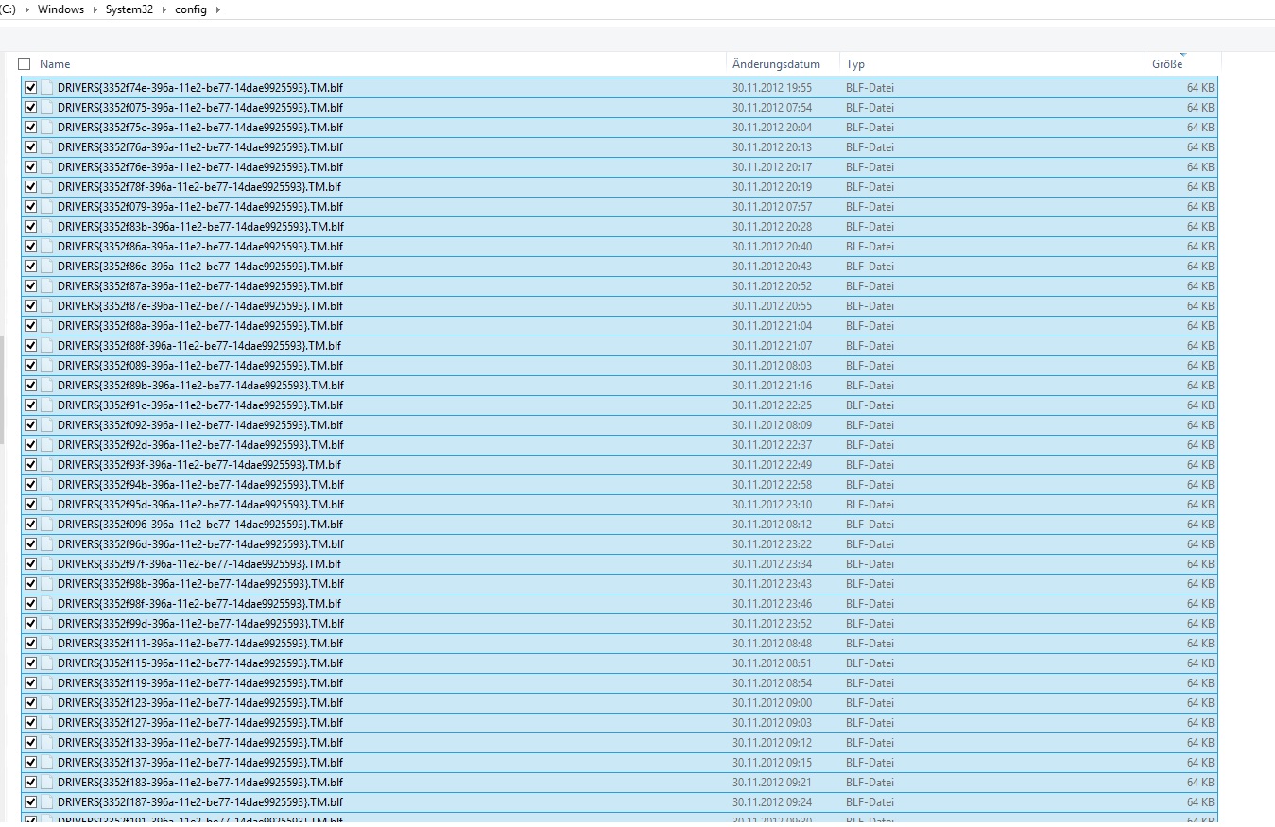The width and height of the screenshot is (1275, 827).
Task: Click file icon of DRIVERS{3352f87e-396a…}.TM.blf
Action: [47, 306]
